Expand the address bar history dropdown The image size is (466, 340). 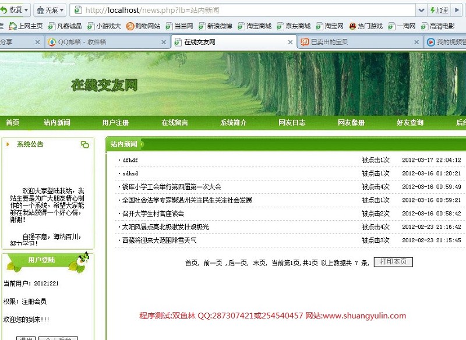click(421, 10)
